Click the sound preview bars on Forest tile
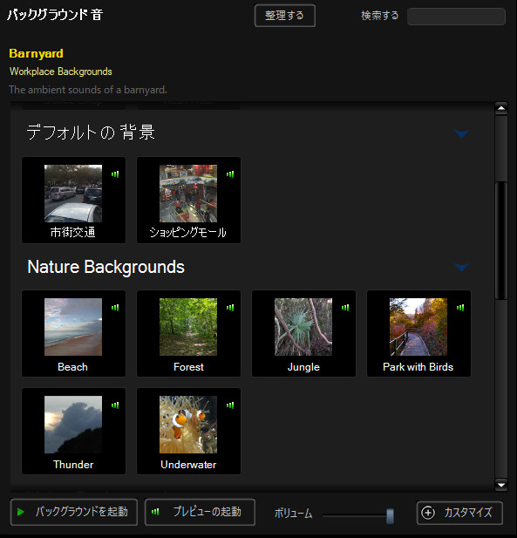This screenshot has width=517, height=538. [230, 308]
